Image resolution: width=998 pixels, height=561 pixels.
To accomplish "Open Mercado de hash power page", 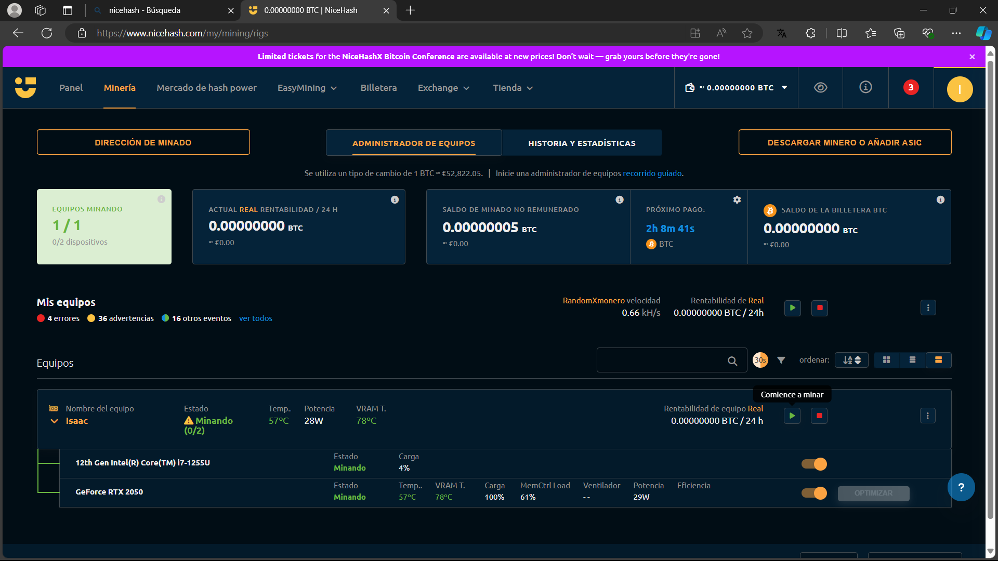I will coord(206,88).
